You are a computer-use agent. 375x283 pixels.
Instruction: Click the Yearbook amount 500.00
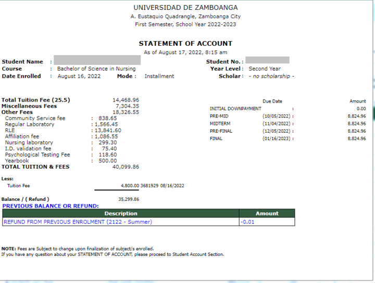coord(108,161)
